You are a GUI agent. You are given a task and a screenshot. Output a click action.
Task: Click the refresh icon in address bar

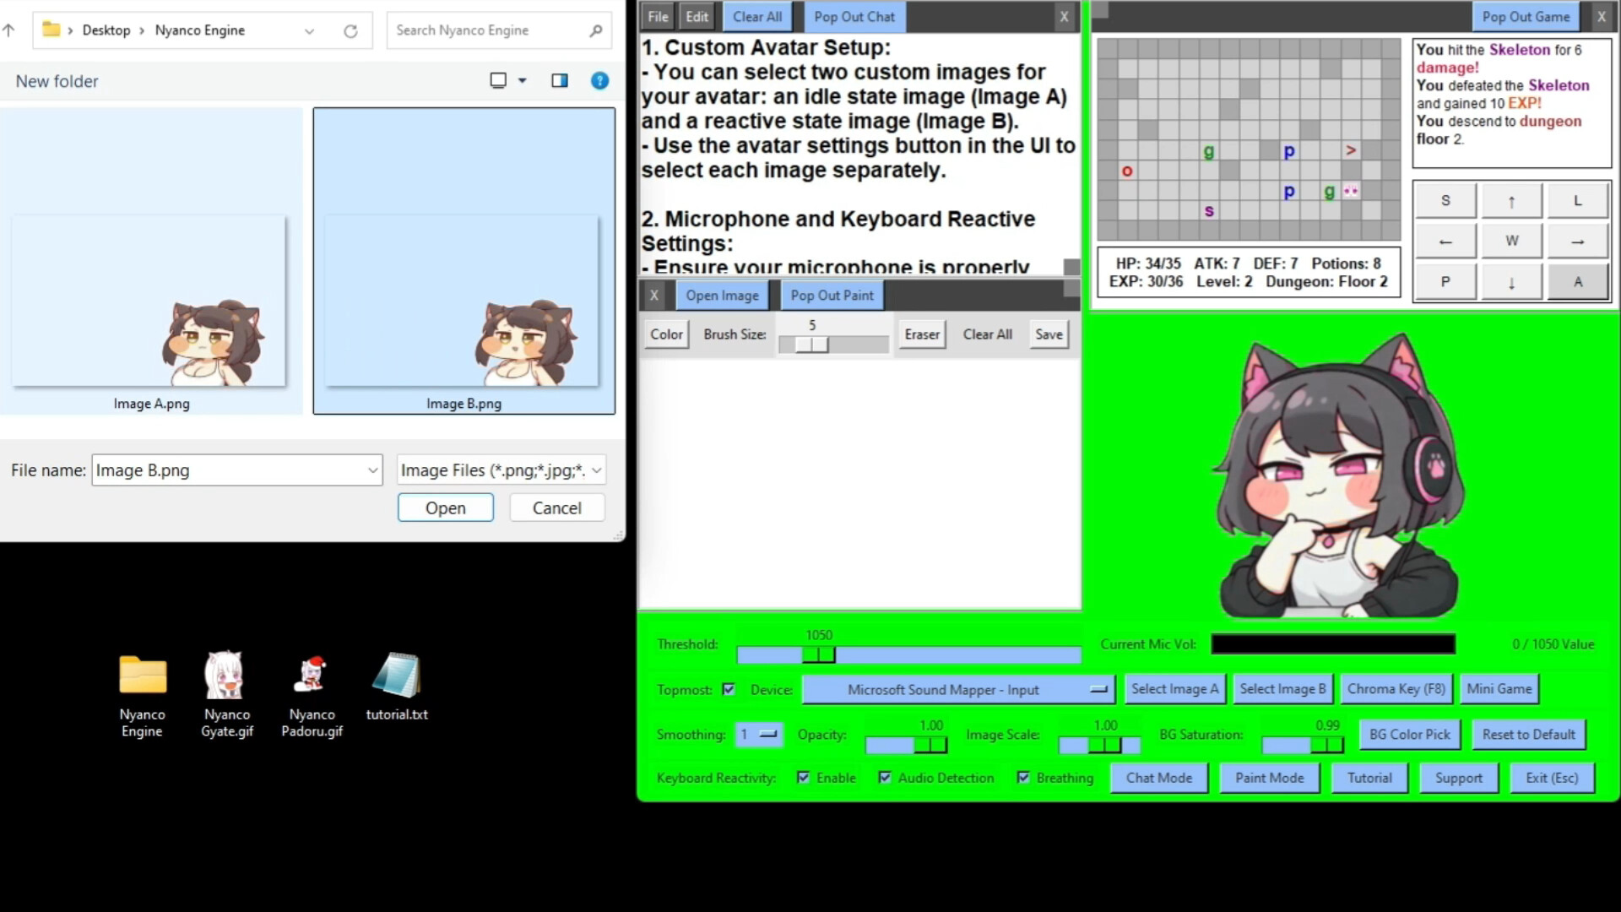(350, 31)
